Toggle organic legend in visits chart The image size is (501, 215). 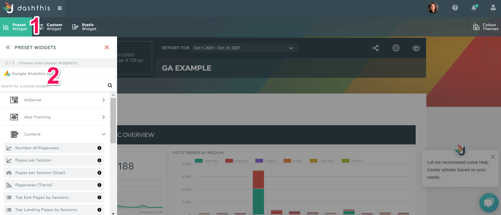point(236,161)
